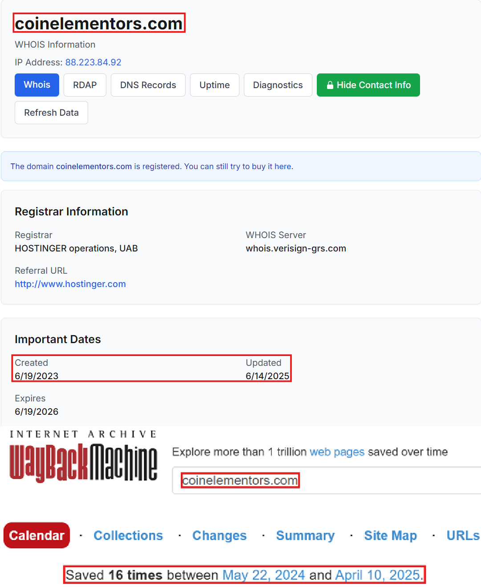Viewport: 481px width, 587px height.
Task: Open the May 22, 2024 capture link
Action: point(264,575)
